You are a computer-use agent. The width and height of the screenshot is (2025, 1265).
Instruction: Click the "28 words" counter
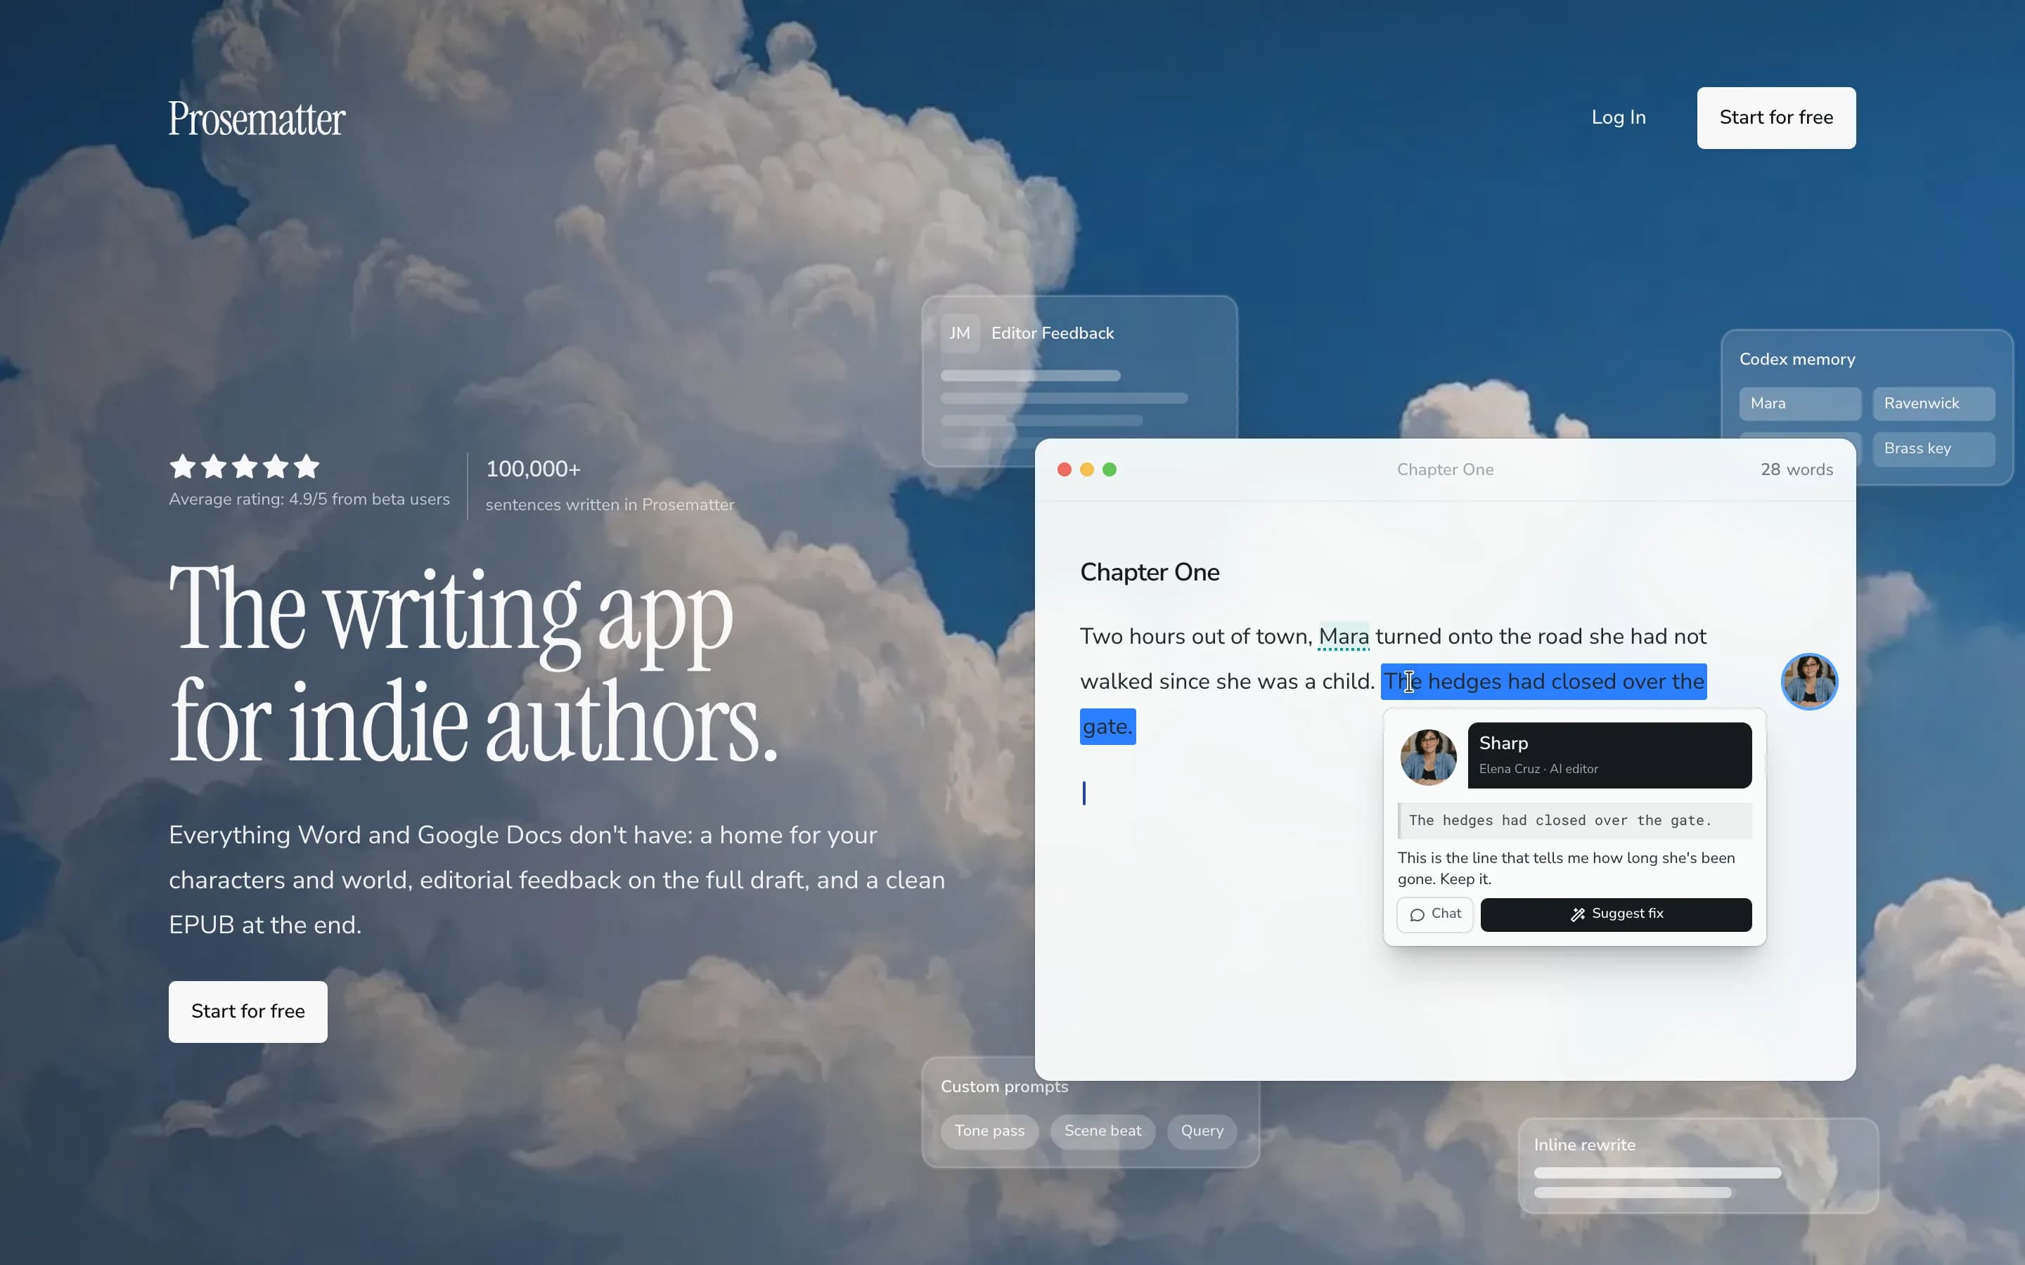1796,469
